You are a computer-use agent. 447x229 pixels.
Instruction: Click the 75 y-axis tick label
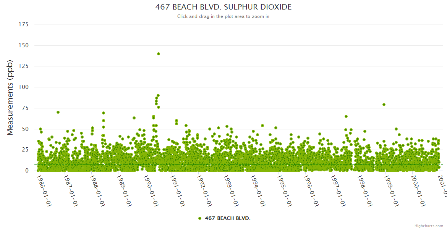[25, 108]
